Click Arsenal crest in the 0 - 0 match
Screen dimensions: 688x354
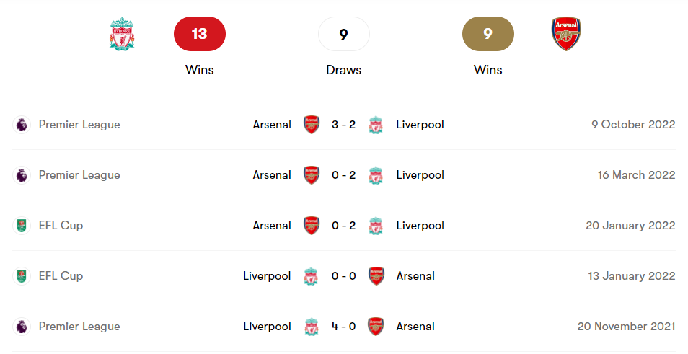(376, 276)
